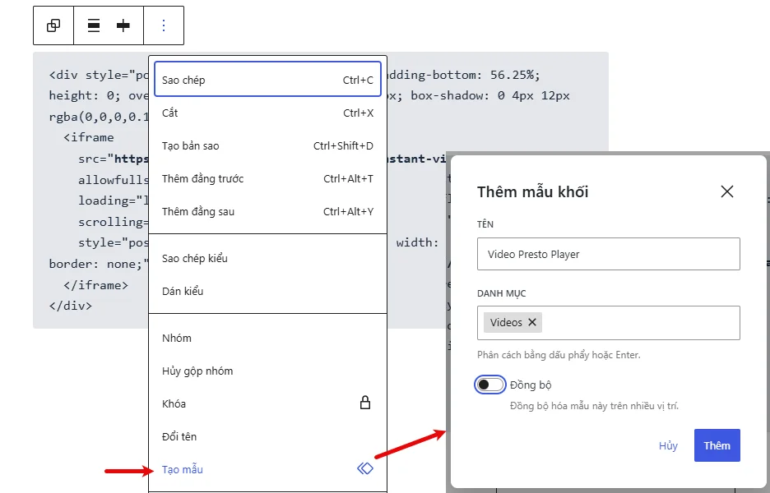Click the Thêm mẫu khối dialog title
Image resolution: width=770 pixels, height=493 pixels.
pyautogui.click(x=532, y=191)
